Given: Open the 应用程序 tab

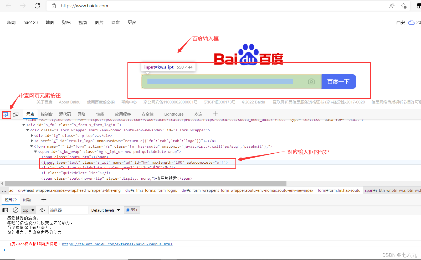Looking at the screenshot, I should 123,114.
